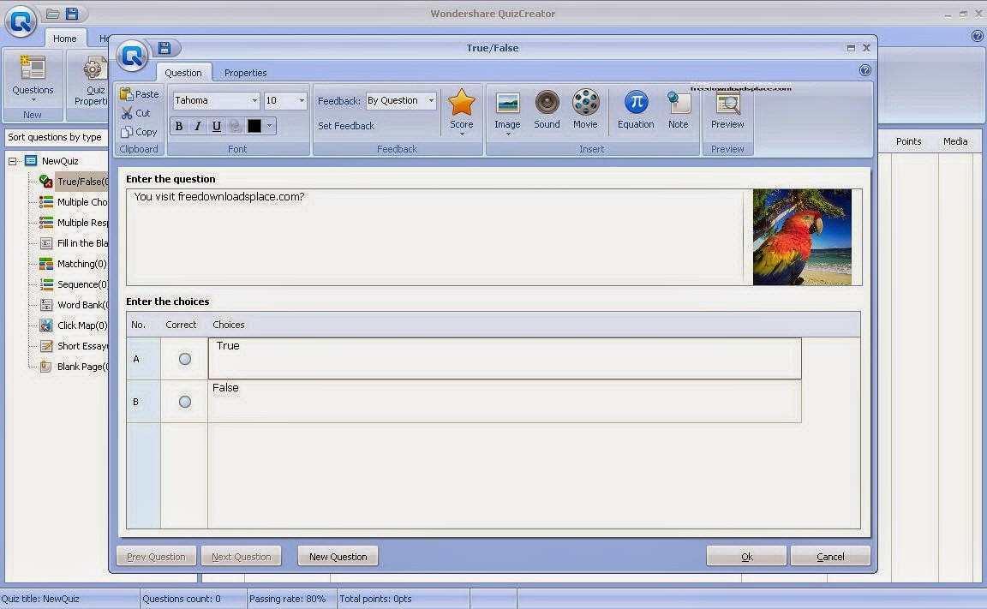987x609 pixels.
Task: Open the font size 10 dropdown
Action: coord(284,101)
